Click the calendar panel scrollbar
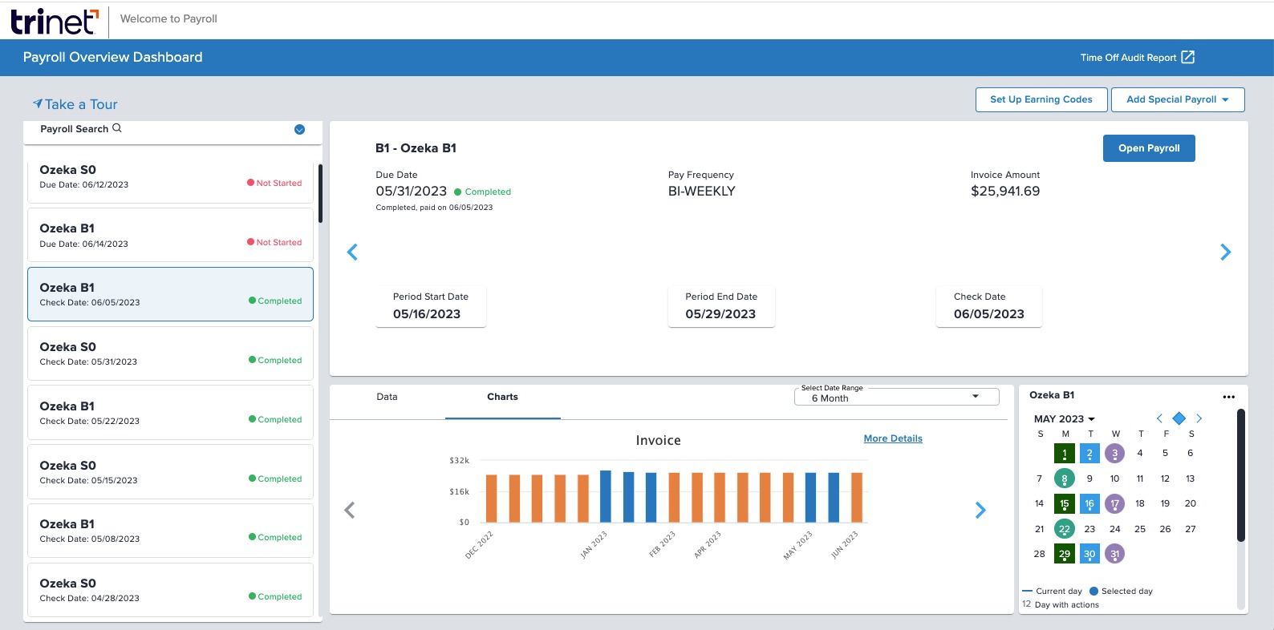Screen dimensions: 1274x630 (x=1240, y=475)
